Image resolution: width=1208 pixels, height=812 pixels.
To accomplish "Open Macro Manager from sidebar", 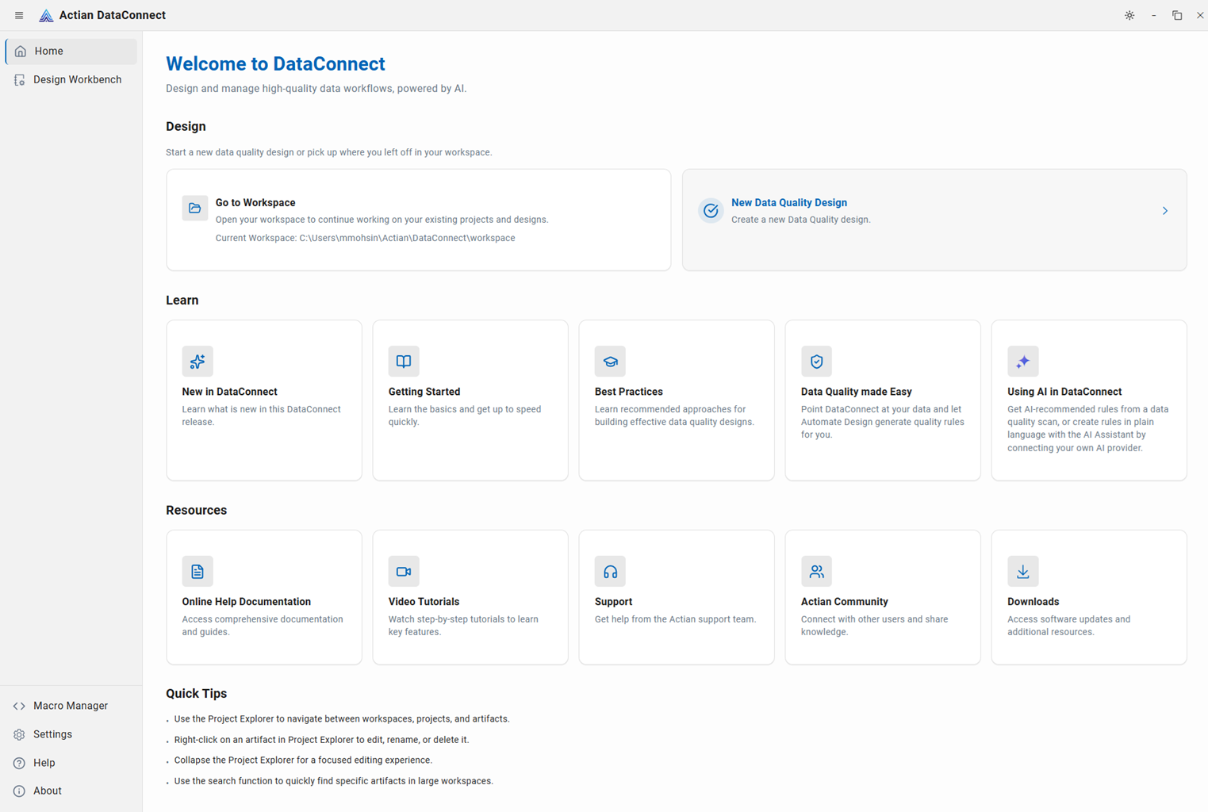I will point(71,706).
